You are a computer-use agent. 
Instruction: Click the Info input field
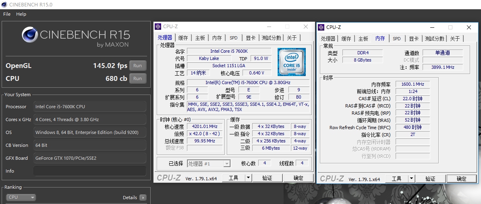pyautogui.click(x=89, y=171)
